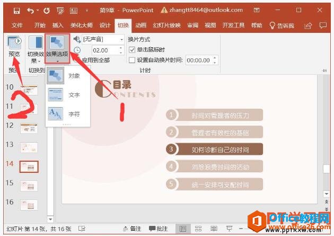Switch to the 审阅 tab
The width and height of the screenshot is (334, 236).
[x=192, y=25]
